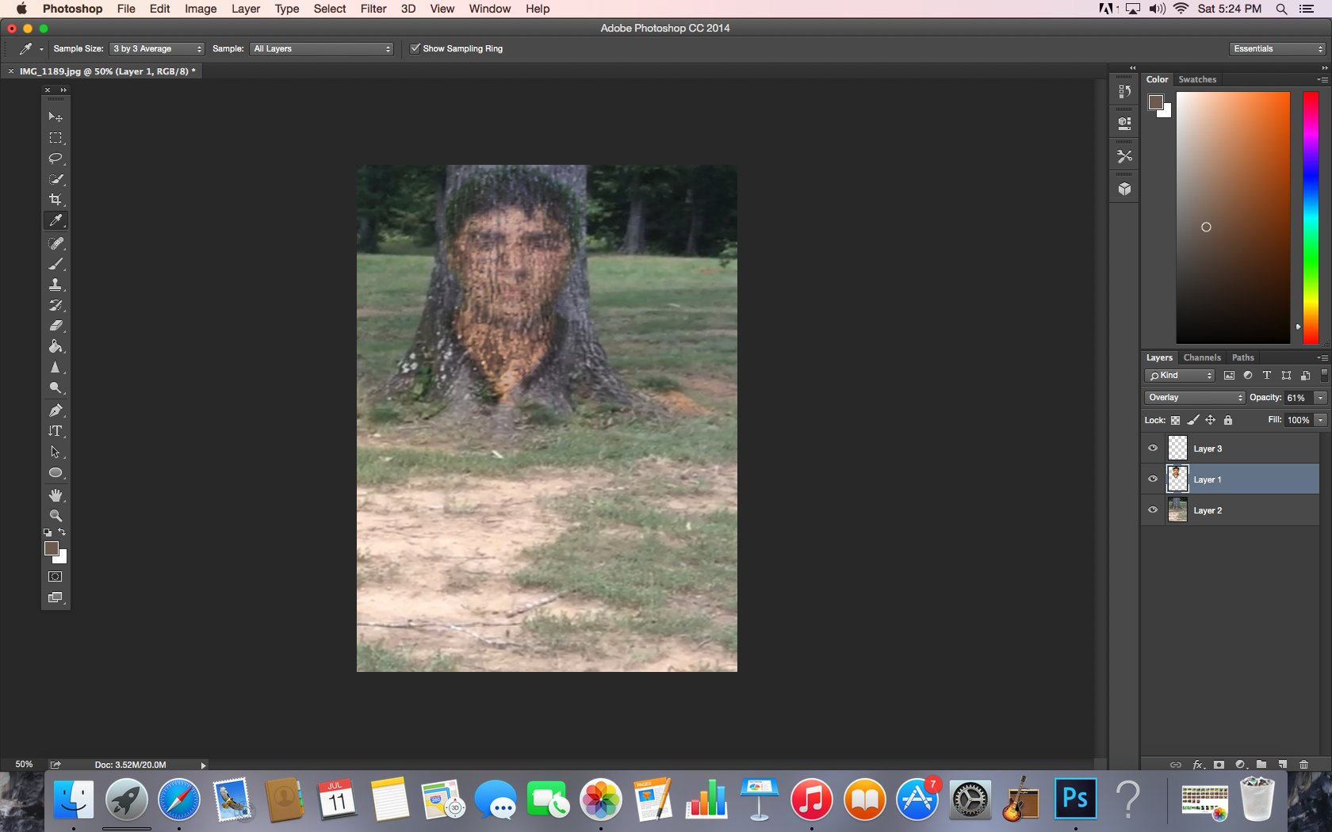Open Sample All Layers dropdown
Screen dimensions: 1332x832
pos(321,48)
